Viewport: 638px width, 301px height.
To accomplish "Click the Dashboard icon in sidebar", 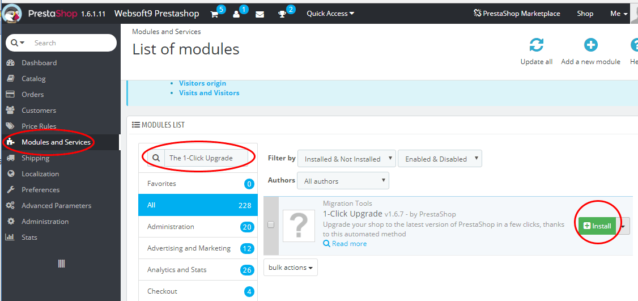I will [x=11, y=63].
